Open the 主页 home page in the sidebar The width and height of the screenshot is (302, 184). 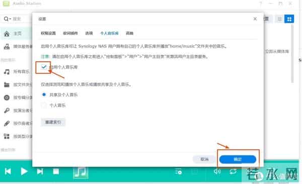pyautogui.click(x=17, y=34)
